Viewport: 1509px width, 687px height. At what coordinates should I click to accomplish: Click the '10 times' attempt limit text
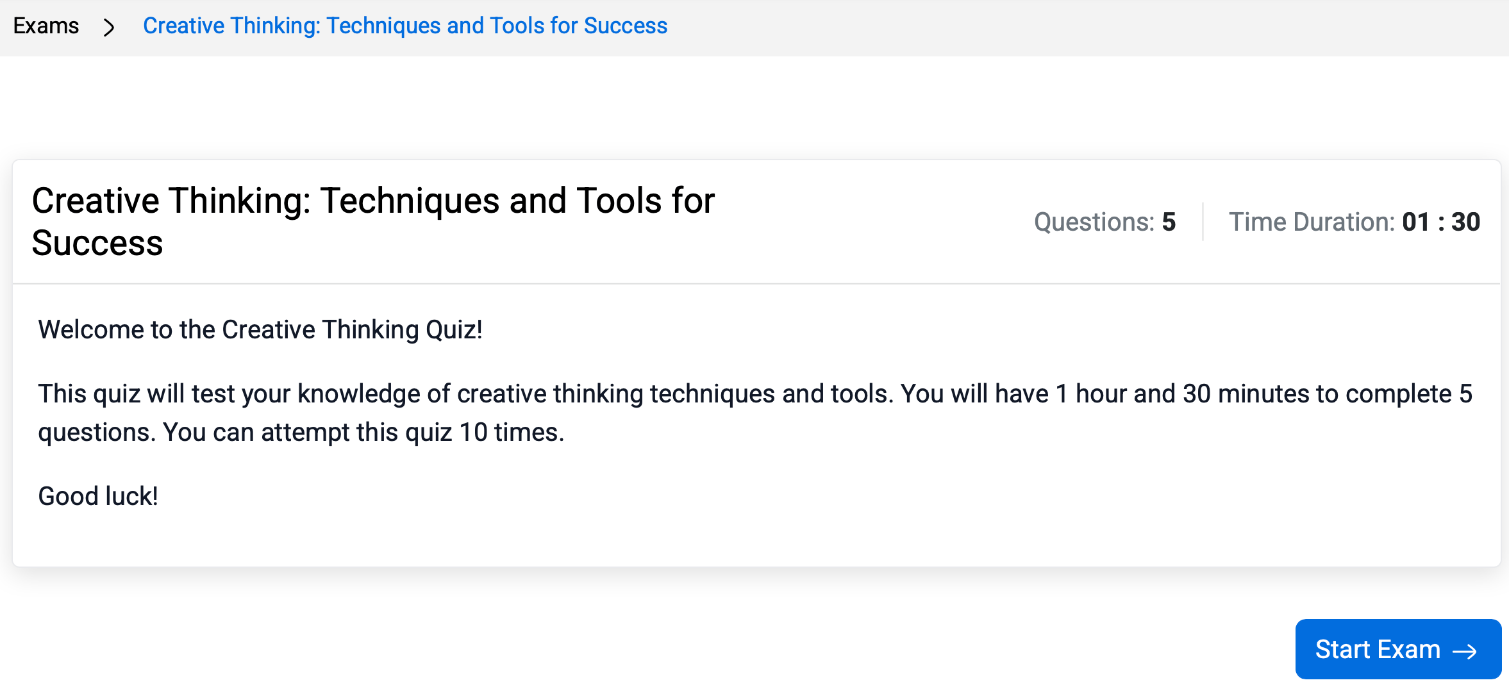tap(511, 433)
